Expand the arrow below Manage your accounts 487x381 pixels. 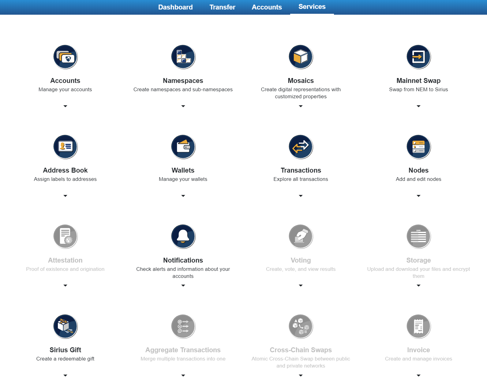pos(65,106)
